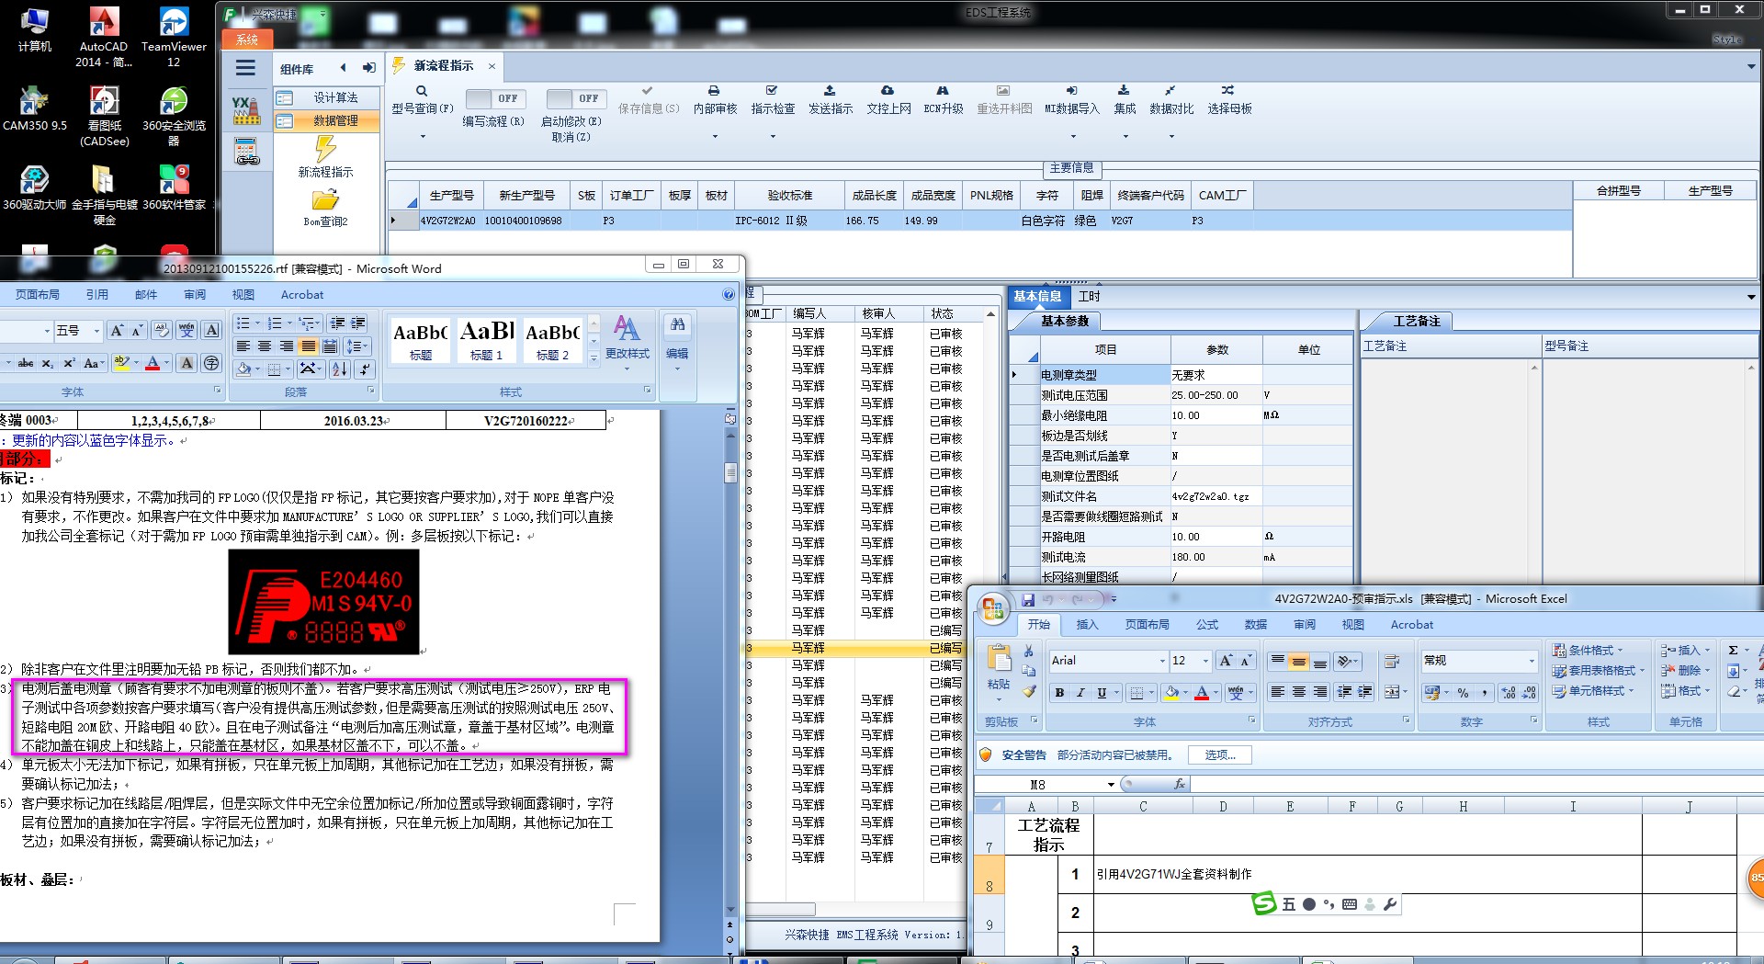Open 页面布局 tab in Word

tap(38, 295)
